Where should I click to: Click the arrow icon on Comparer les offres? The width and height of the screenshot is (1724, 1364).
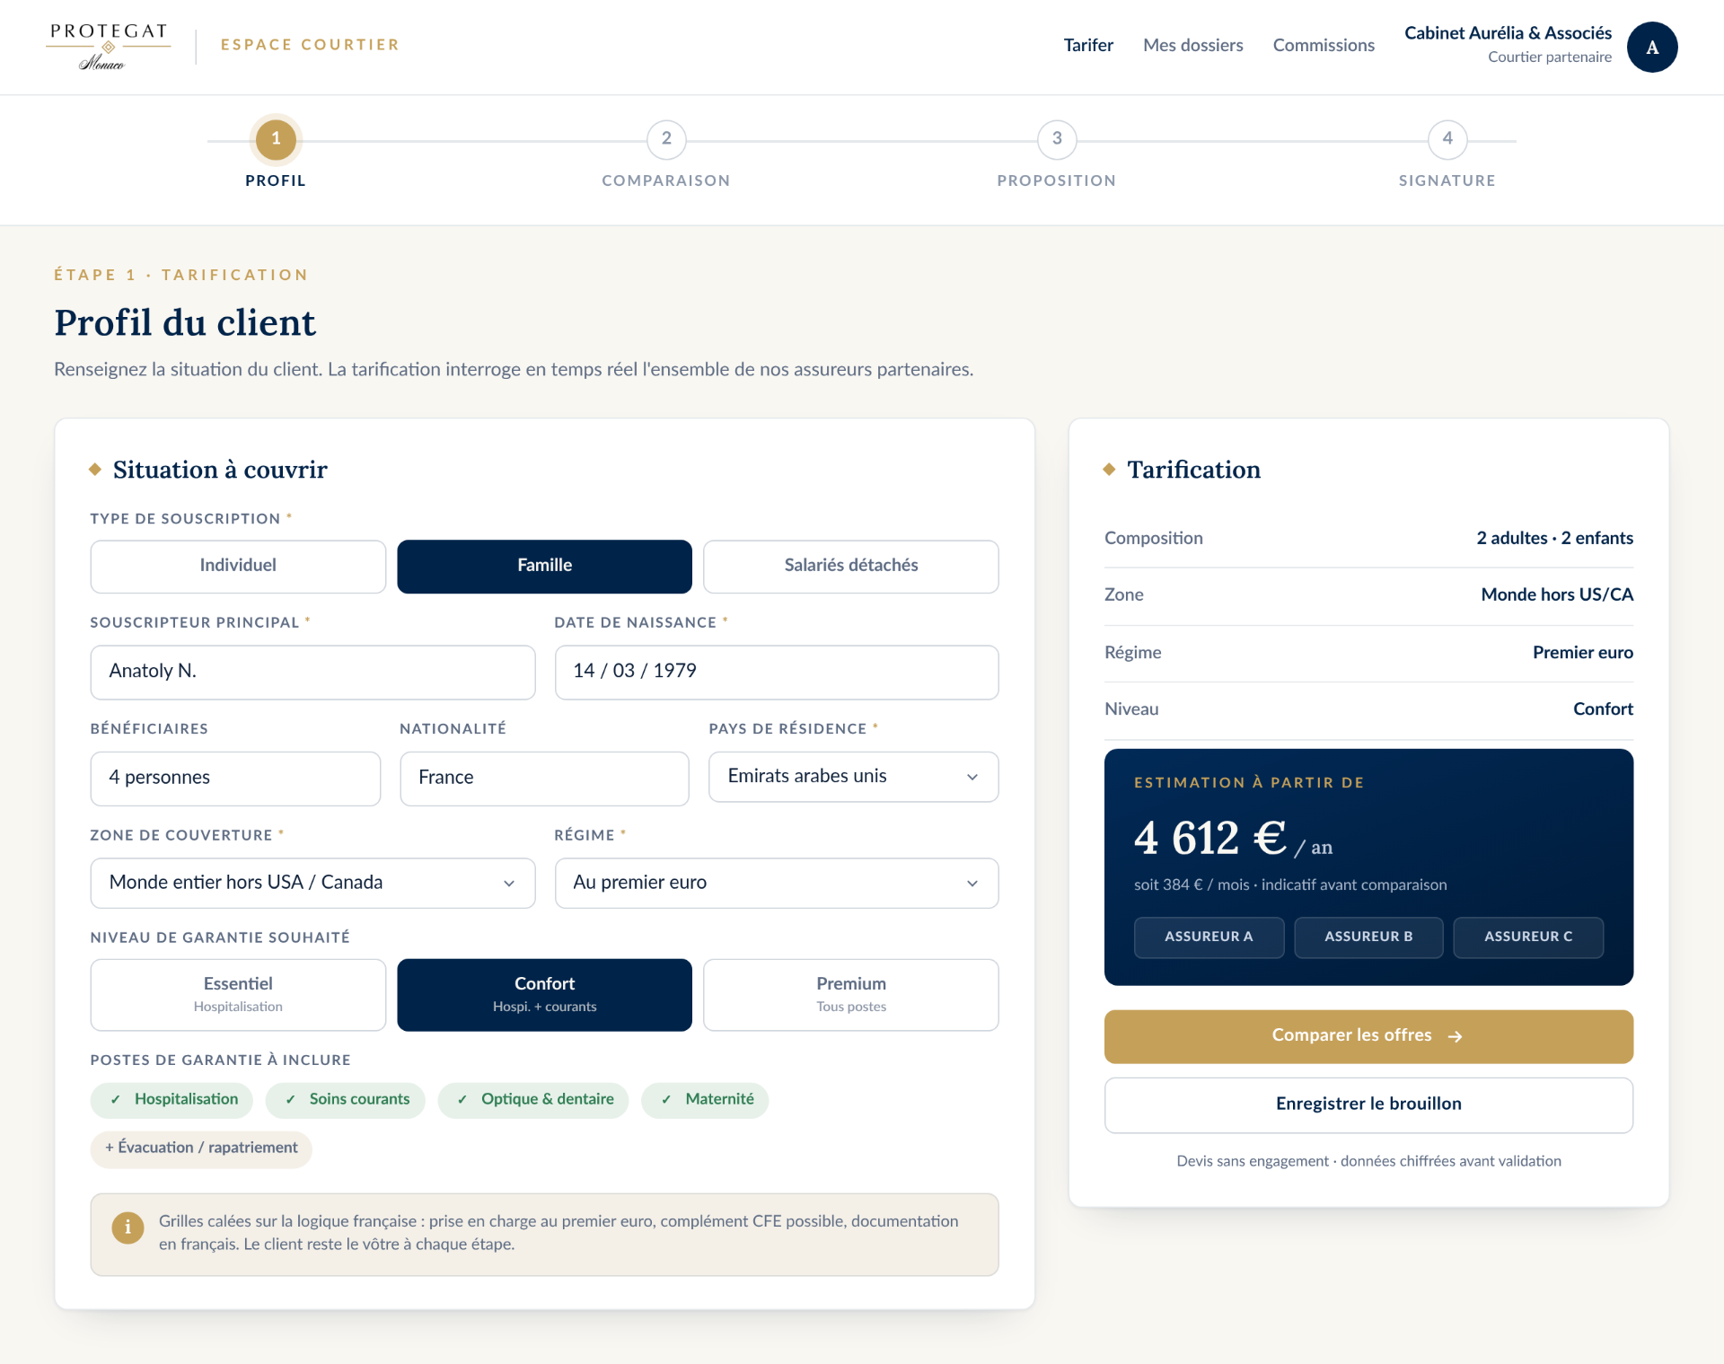1456,1036
